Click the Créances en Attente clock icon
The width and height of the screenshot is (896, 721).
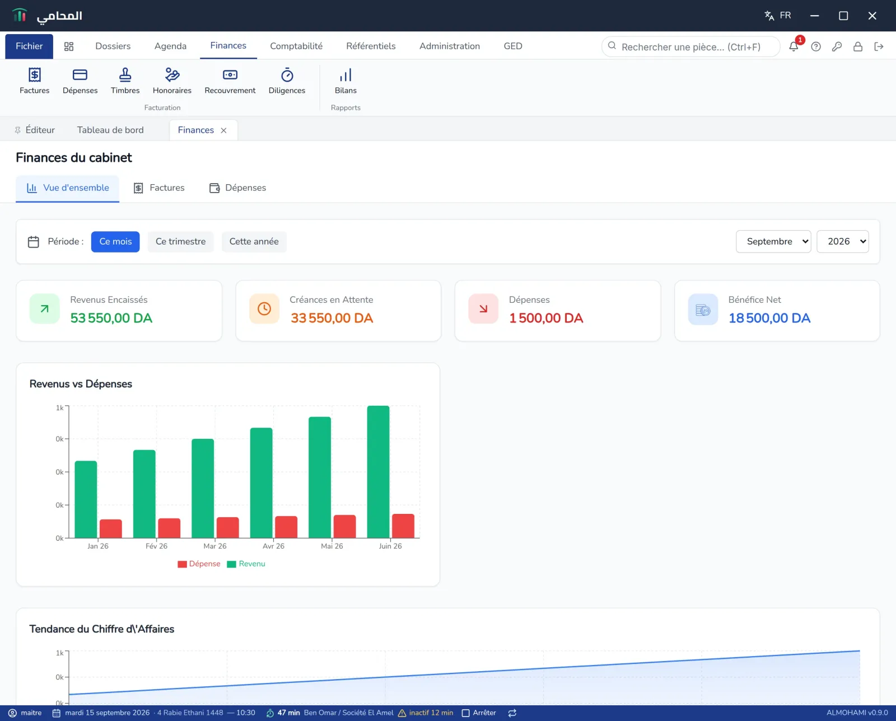(264, 308)
